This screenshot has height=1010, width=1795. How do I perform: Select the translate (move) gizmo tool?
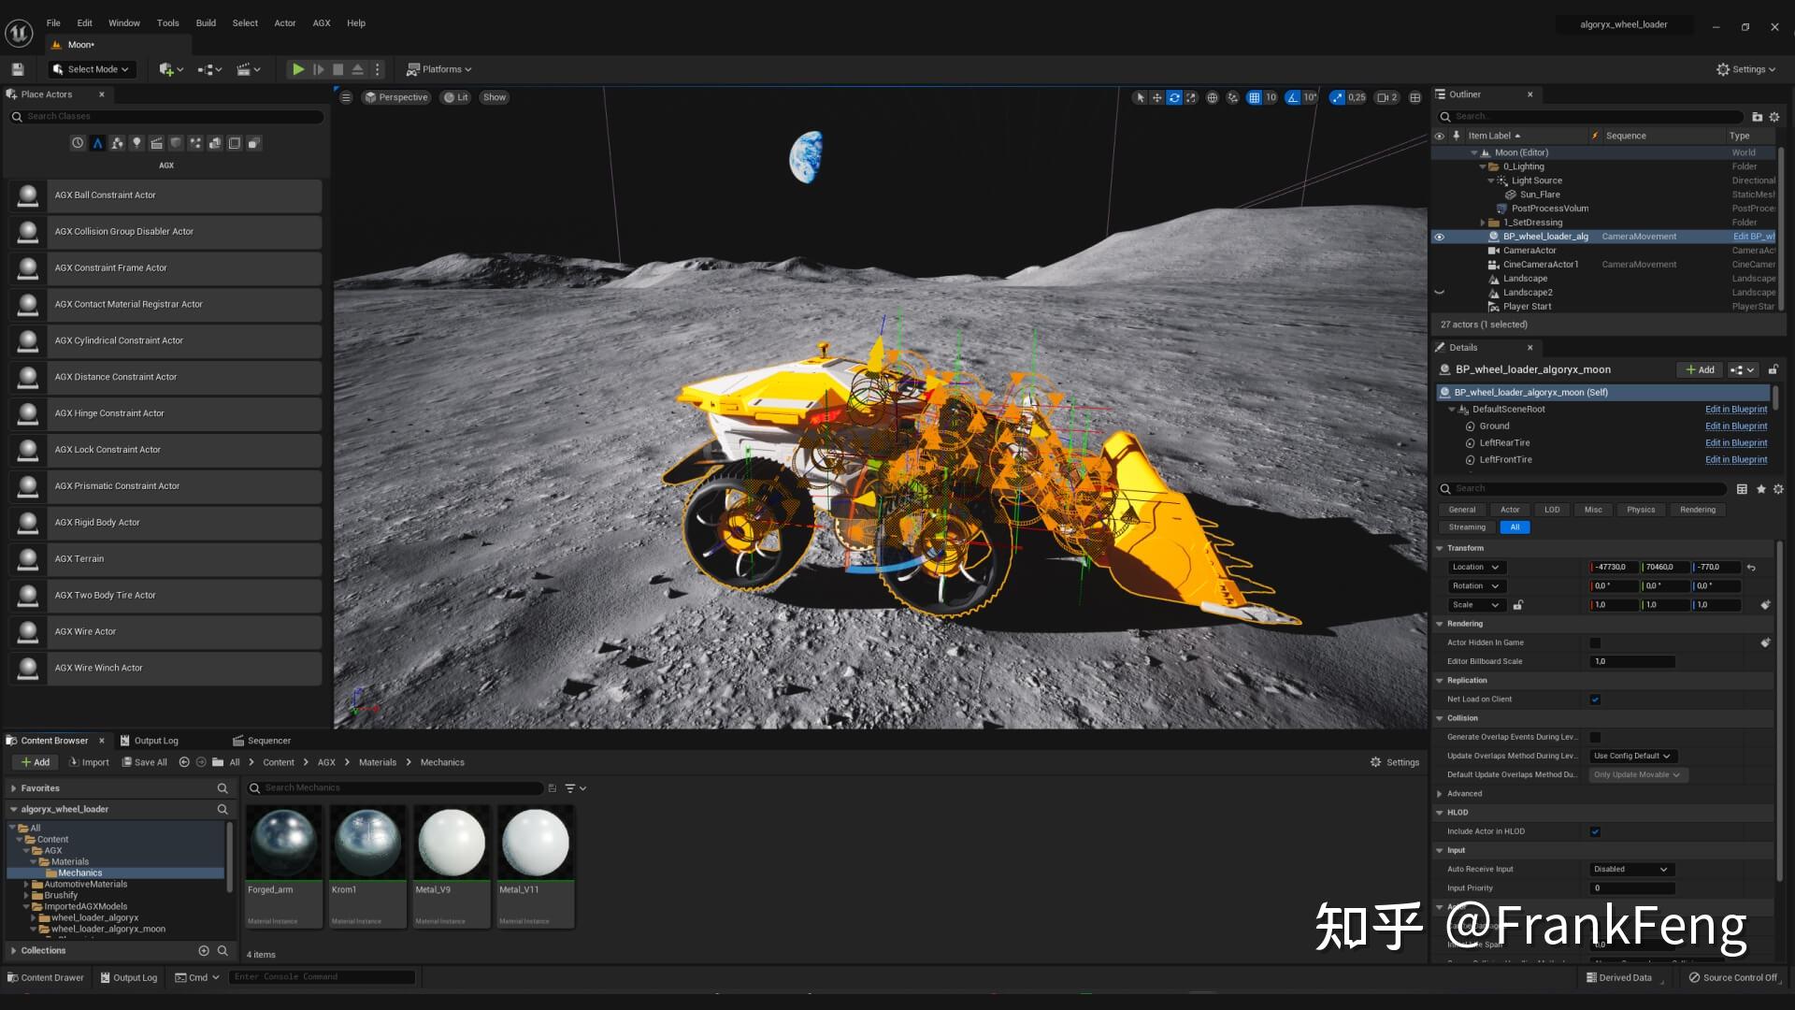[x=1156, y=97]
